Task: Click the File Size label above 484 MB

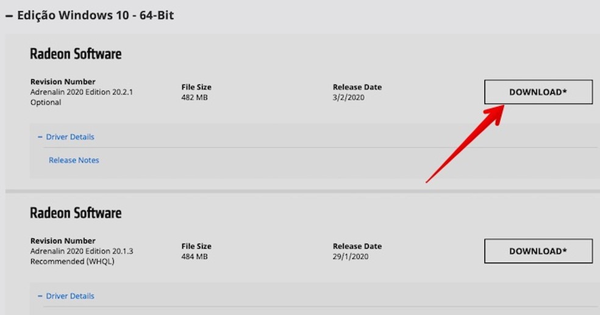Action: click(196, 246)
